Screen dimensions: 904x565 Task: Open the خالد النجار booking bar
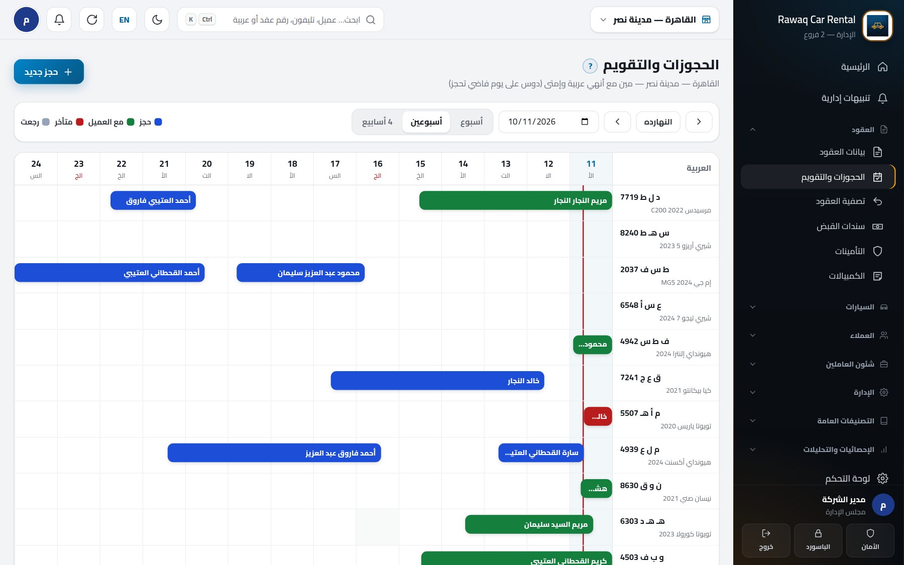point(437,381)
